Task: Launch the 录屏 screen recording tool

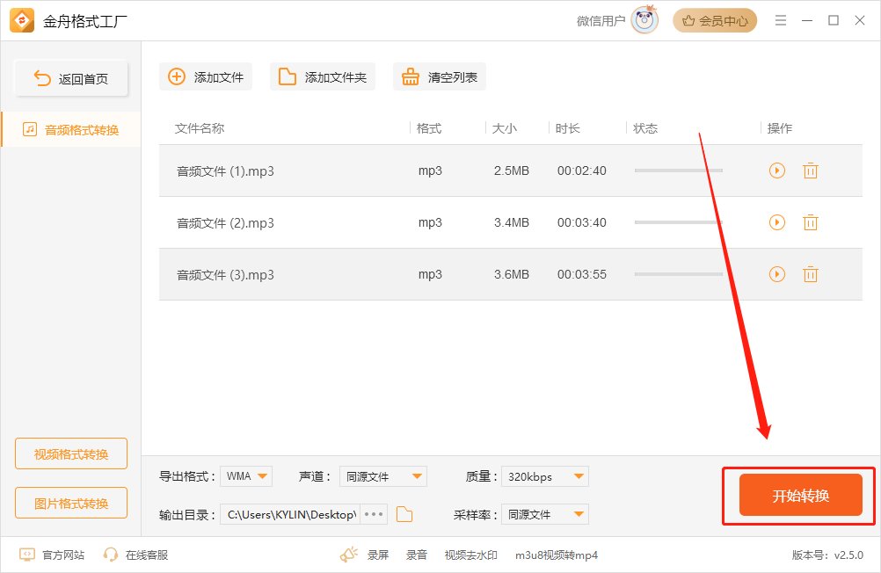Action: click(x=377, y=555)
